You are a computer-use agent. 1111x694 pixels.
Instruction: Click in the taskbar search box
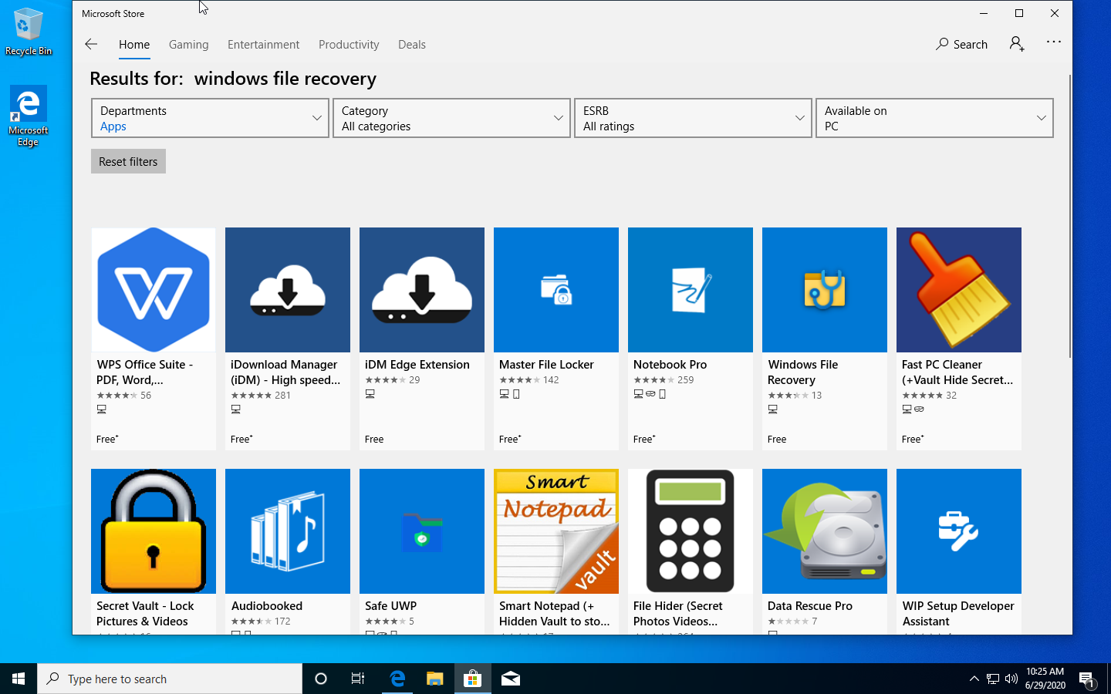click(170, 679)
